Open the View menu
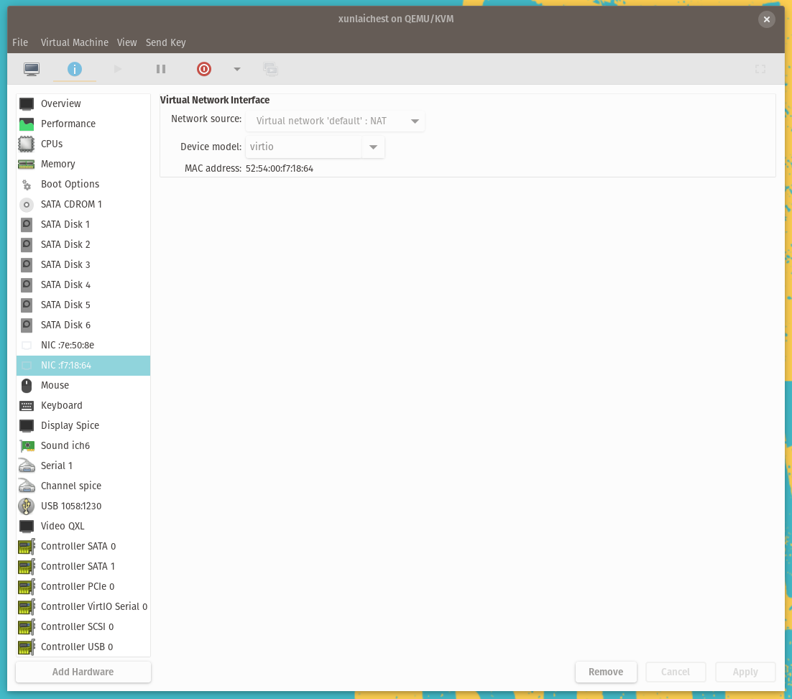 tap(126, 42)
